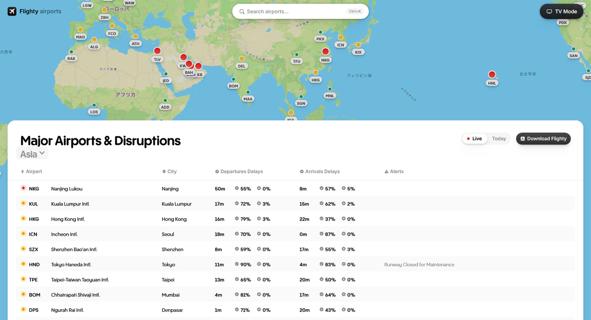The height and width of the screenshot is (320, 591).
Task: Click the red NKG airport map marker
Action: 325,52
